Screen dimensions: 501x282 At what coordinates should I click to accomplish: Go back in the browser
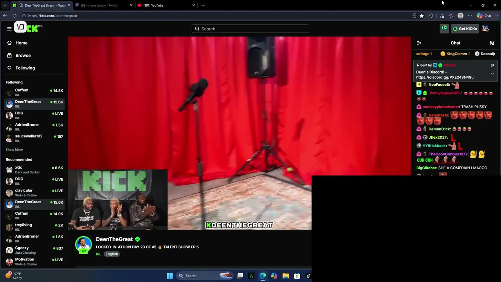[x=5, y=16]
